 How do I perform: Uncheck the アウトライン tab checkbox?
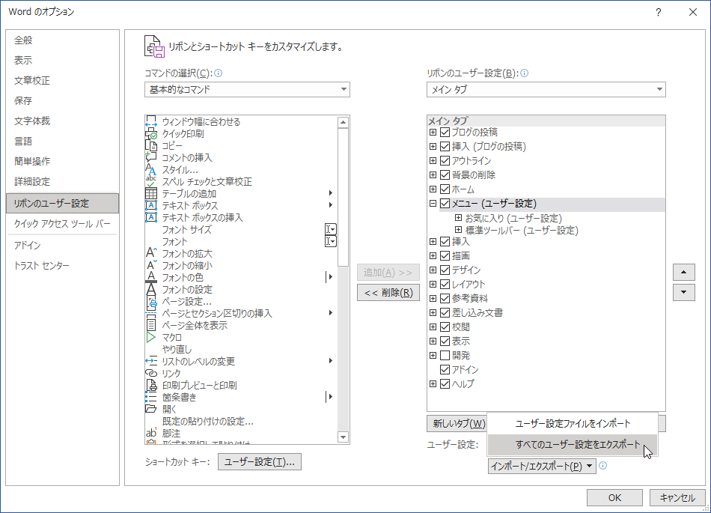coord(445,160)
